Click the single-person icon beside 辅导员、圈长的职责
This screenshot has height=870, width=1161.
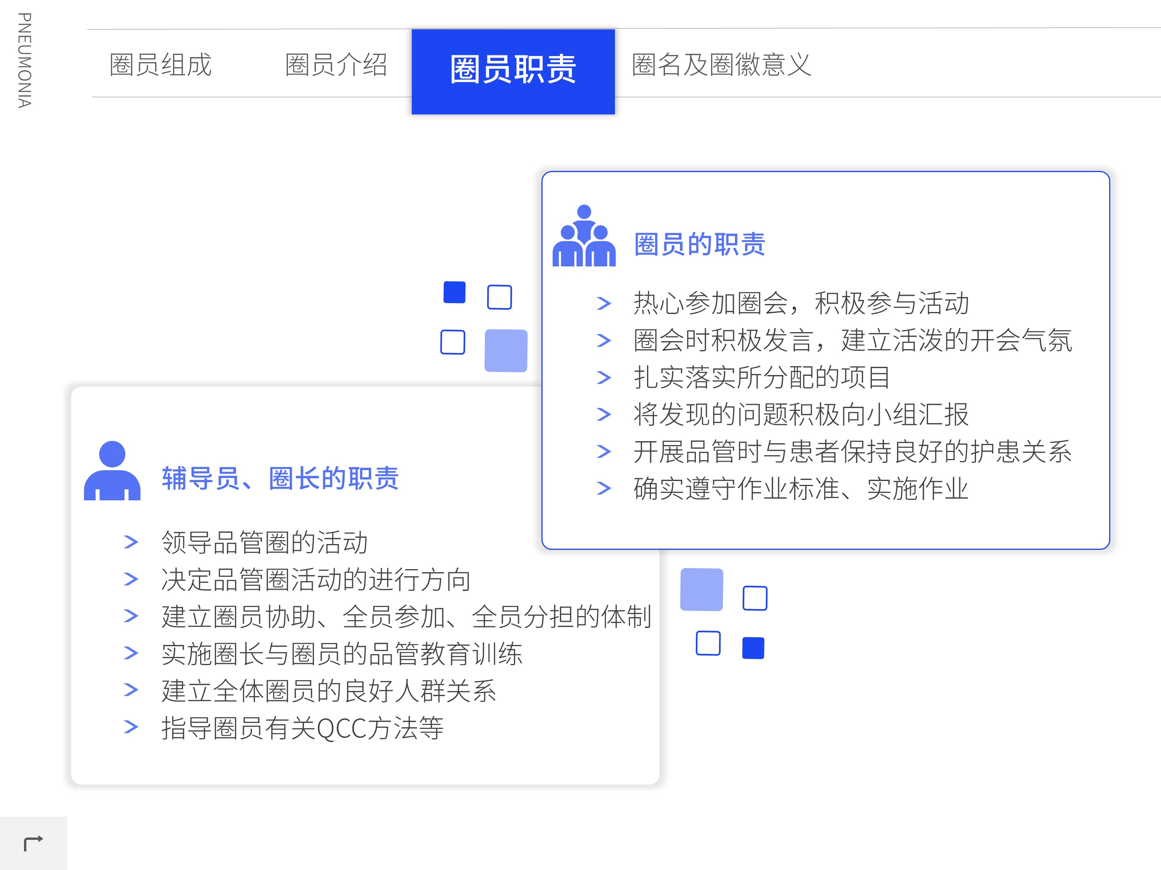(x=112, y=471)
